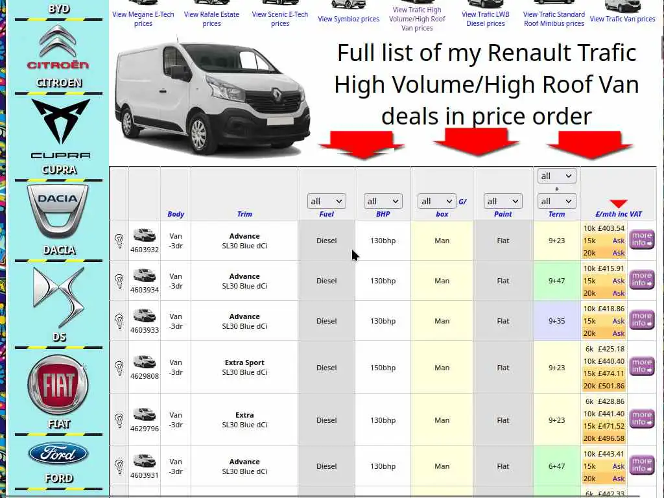This screenshot has height=498, width=664.
Task: Open View Symbioz prices link
Action: tap(348, 19)
